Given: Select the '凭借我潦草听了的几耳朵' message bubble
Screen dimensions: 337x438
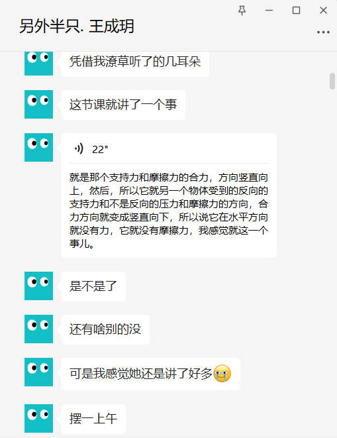Looking at the screenshot, I should 135,62.
